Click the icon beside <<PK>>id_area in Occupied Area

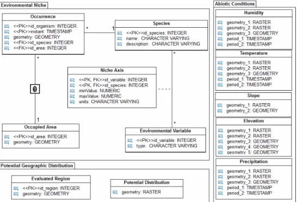coord(7,137)
